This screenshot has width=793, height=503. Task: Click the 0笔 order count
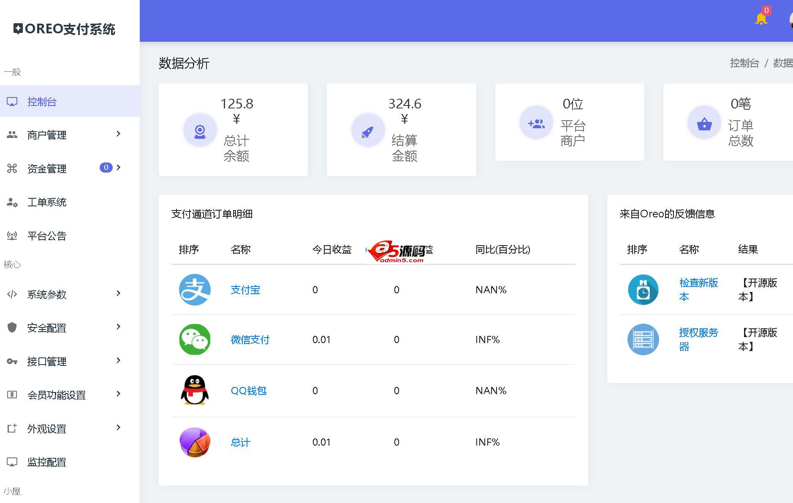click(x=741, y=104)
